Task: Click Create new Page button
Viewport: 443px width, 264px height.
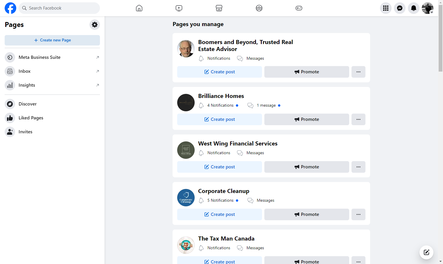Action: (52, 40)
